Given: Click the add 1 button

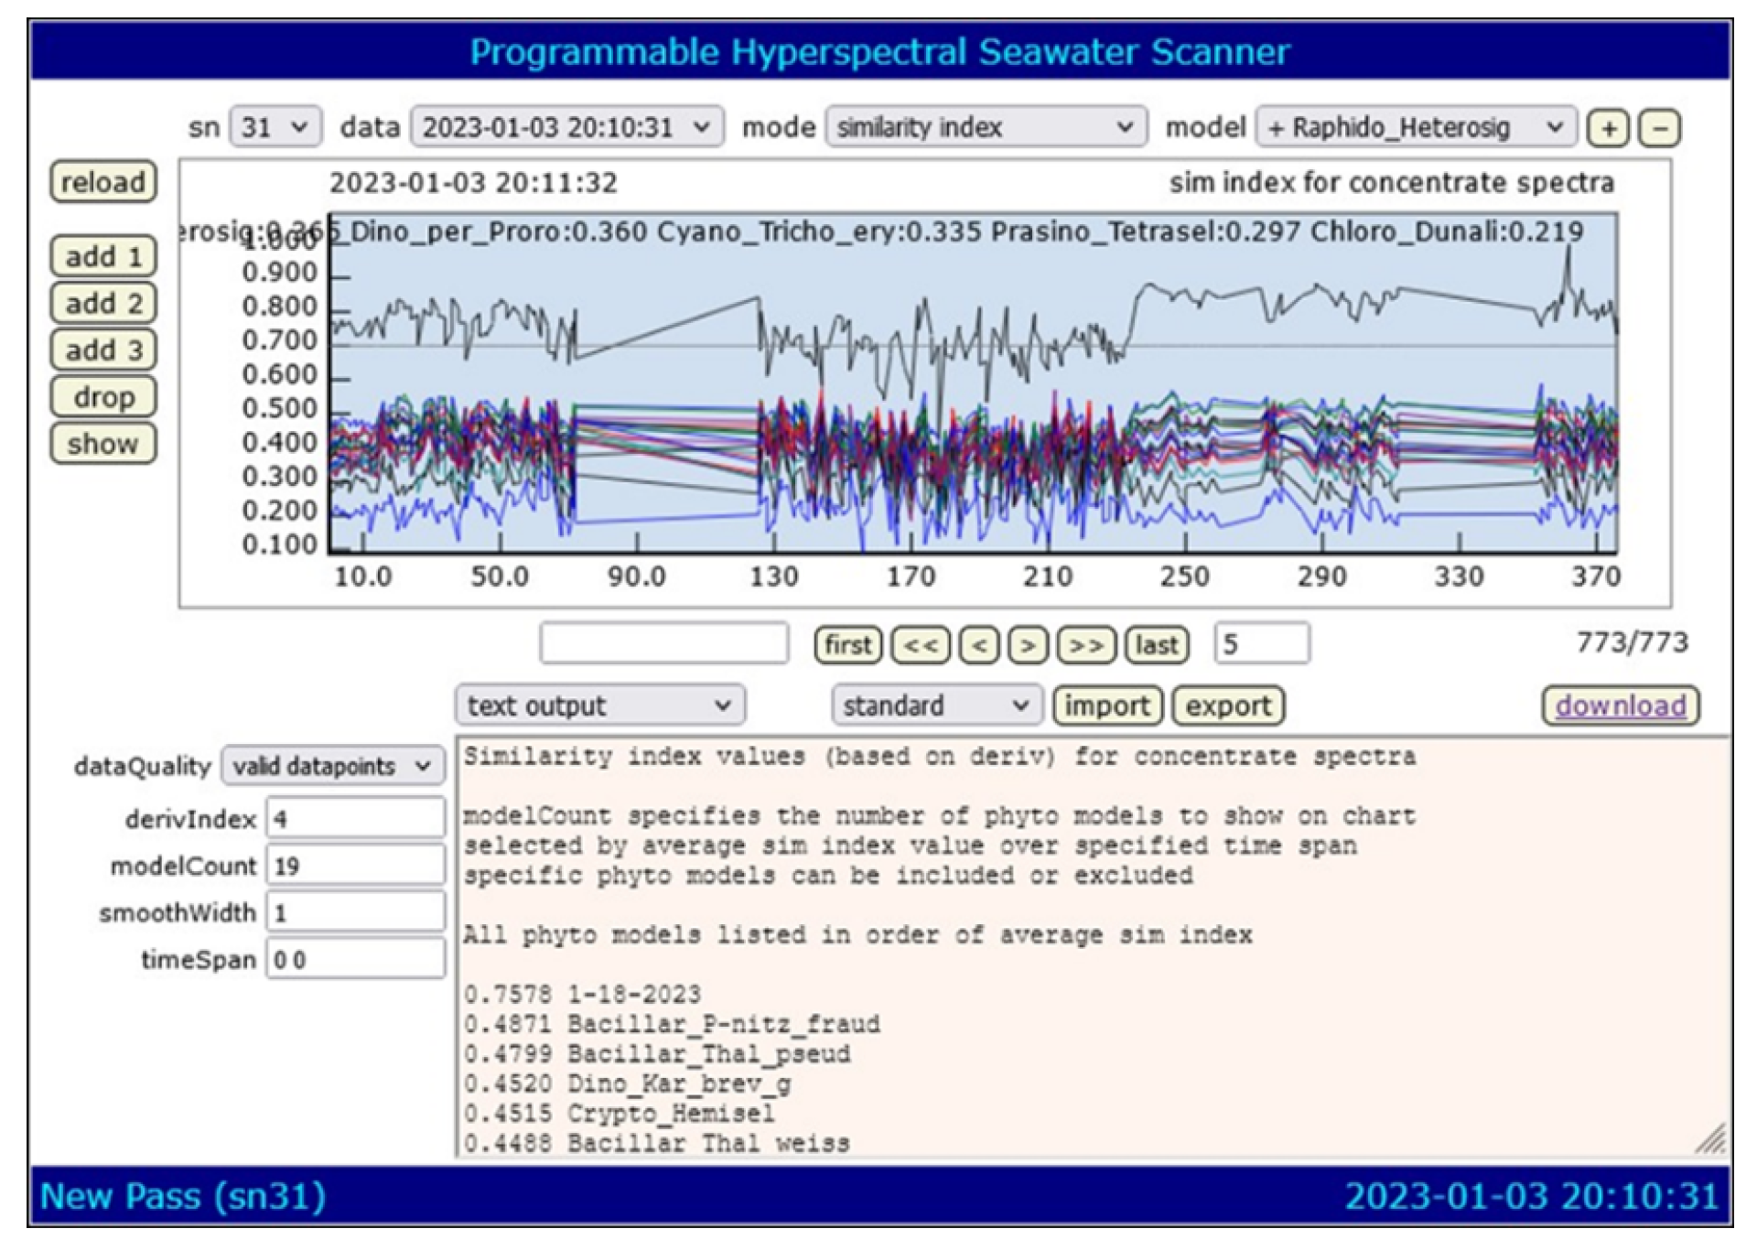Looking at the screenshot, I should point(103,256).
